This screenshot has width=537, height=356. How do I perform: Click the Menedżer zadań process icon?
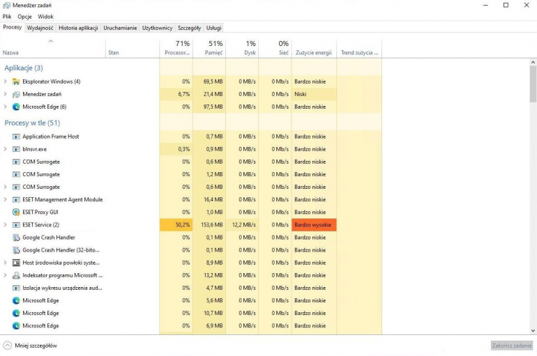pos(16,94)
